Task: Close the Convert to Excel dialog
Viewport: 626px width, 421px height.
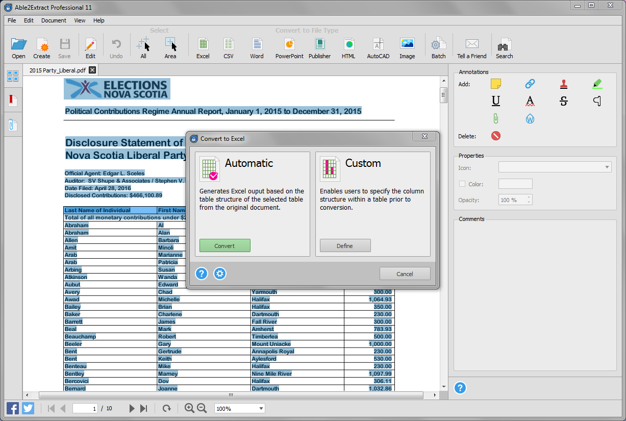Action: [x=424, y=136]
